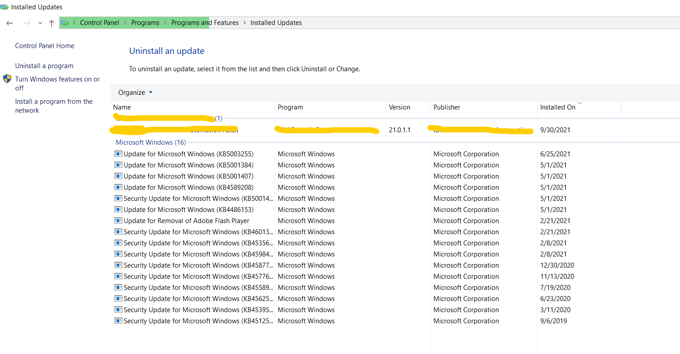
Task: Expand breadcrumb chevron after Control Panel
Action: 125,23
